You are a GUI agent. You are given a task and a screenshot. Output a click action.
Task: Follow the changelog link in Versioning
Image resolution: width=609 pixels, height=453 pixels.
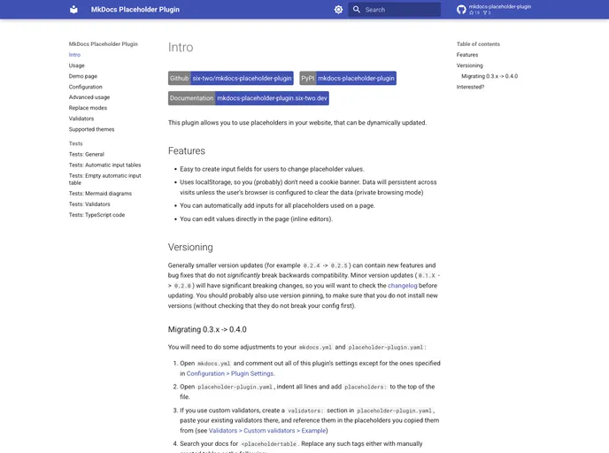click(403, 285)
